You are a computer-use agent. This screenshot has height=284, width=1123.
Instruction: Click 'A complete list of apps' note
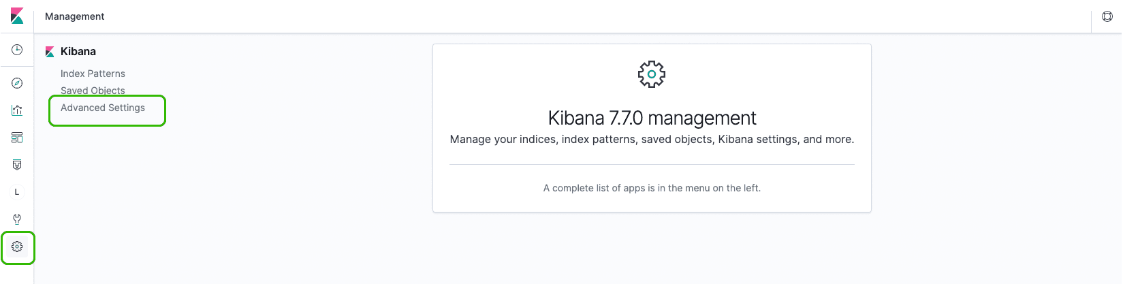point(652,188)
